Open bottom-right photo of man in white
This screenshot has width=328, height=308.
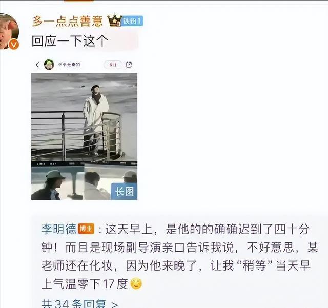pos(111,182)
